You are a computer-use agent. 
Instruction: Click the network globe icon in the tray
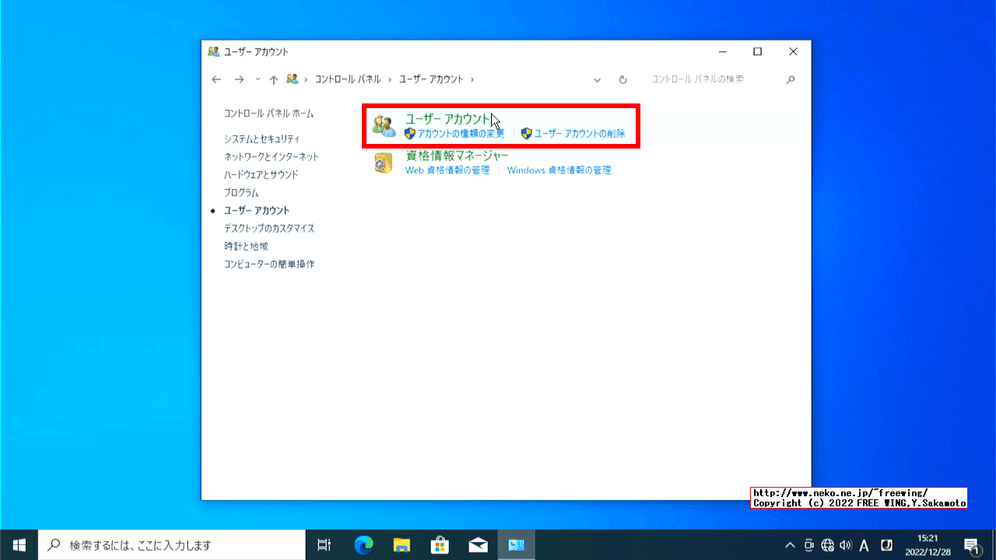pyautogui.click(x=827, y=544)
